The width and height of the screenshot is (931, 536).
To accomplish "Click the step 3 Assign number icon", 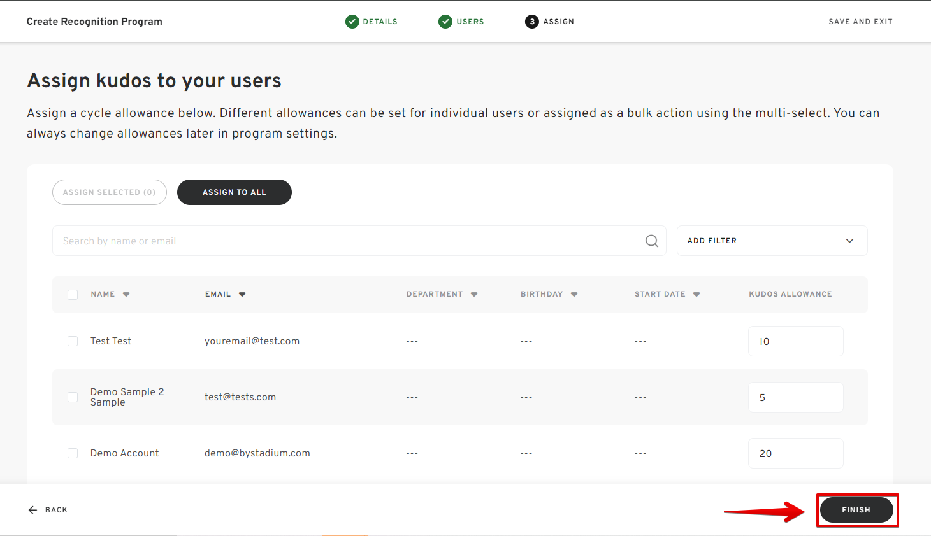I will (532, 22).
